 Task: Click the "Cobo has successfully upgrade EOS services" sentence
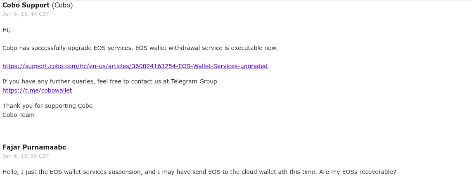pos(68,48)
